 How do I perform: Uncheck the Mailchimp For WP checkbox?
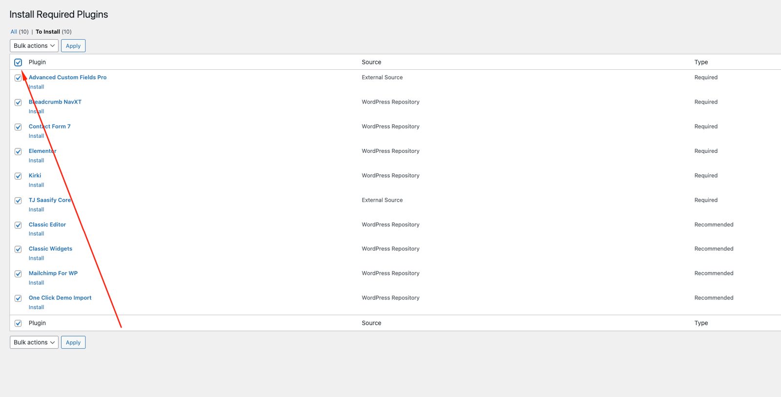point(18,274)
